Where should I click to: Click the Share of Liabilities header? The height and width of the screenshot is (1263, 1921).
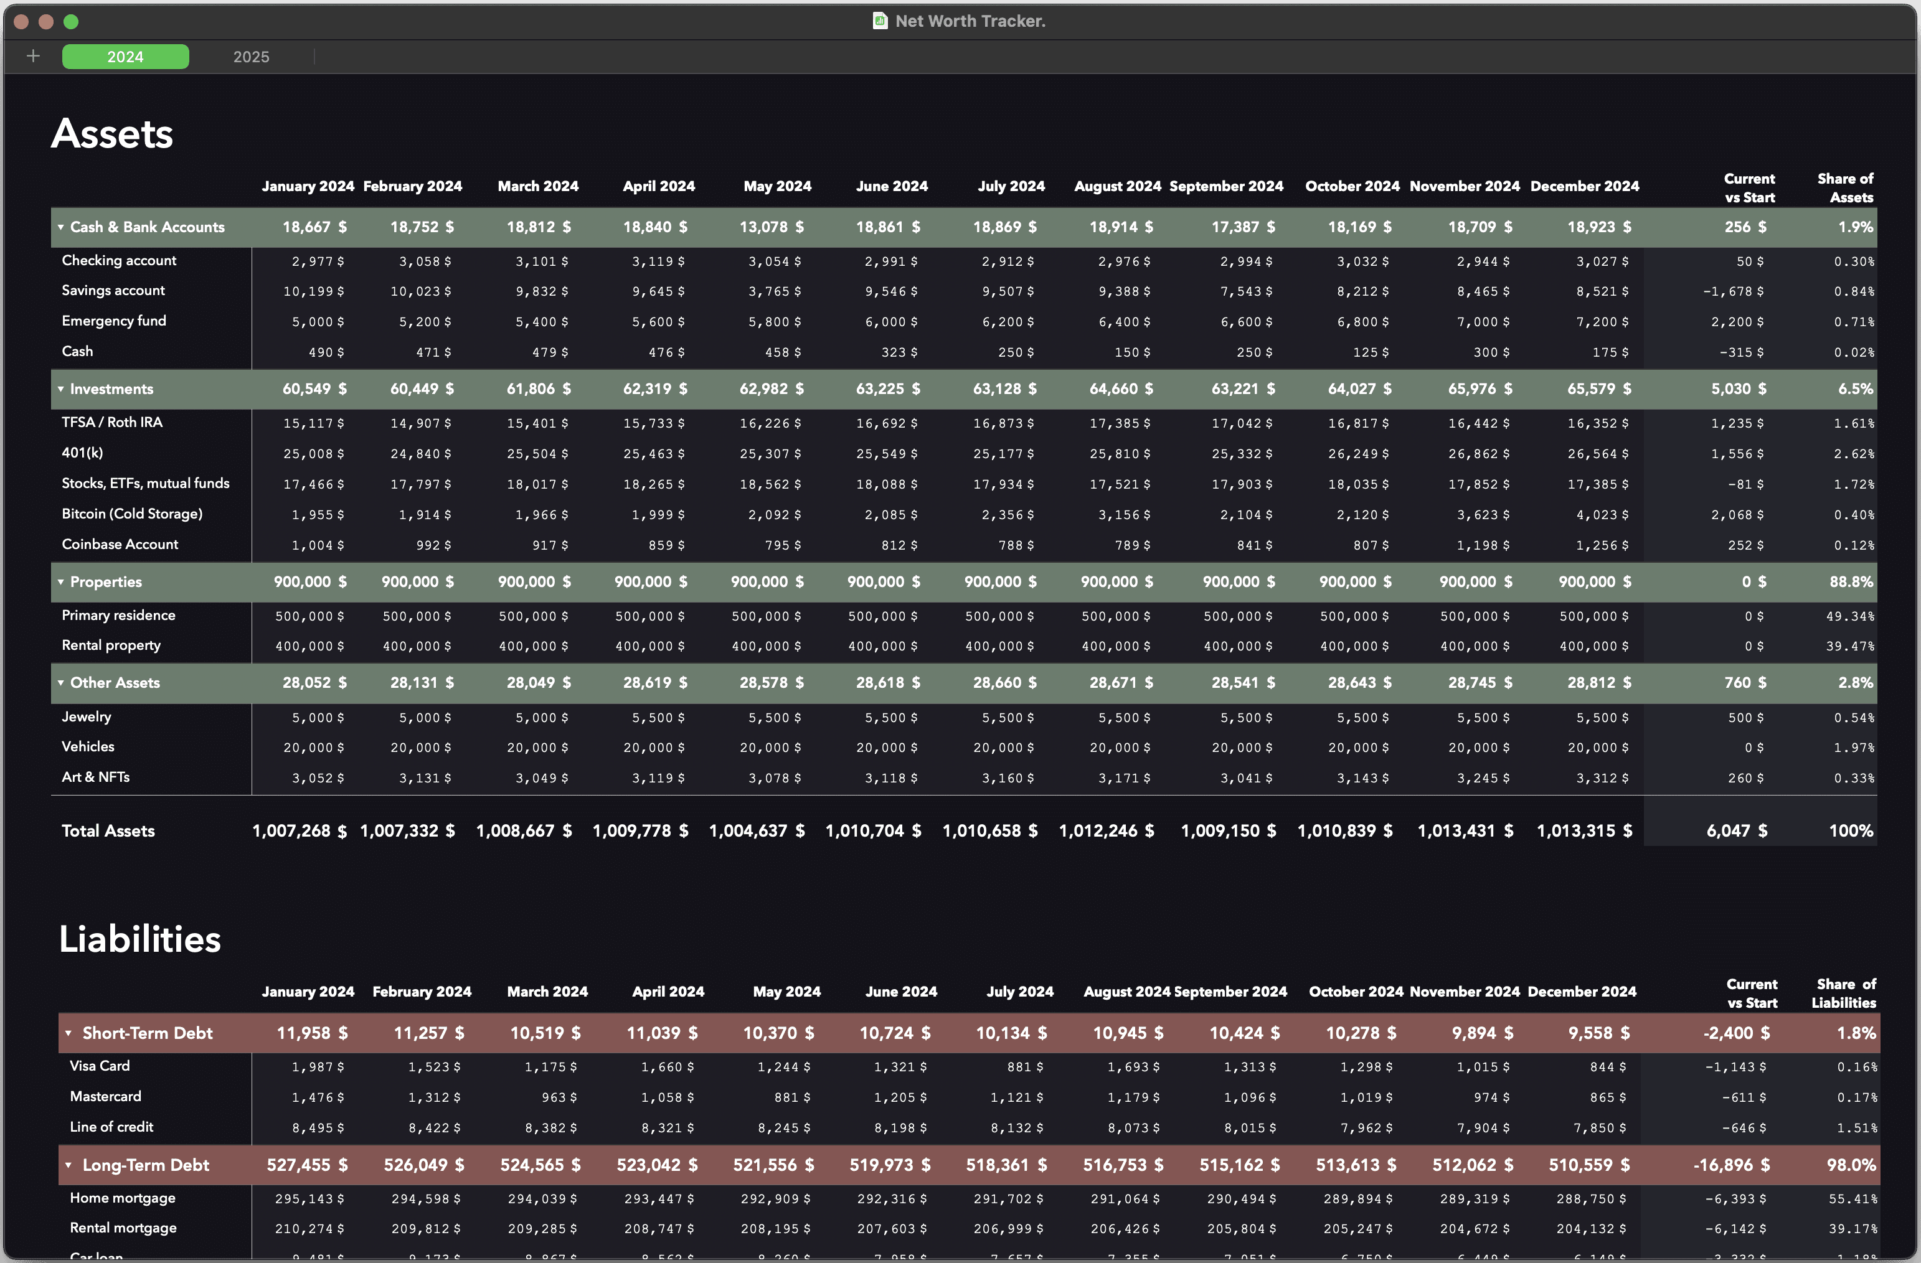pyautogui.click(x=1844, y=993)
